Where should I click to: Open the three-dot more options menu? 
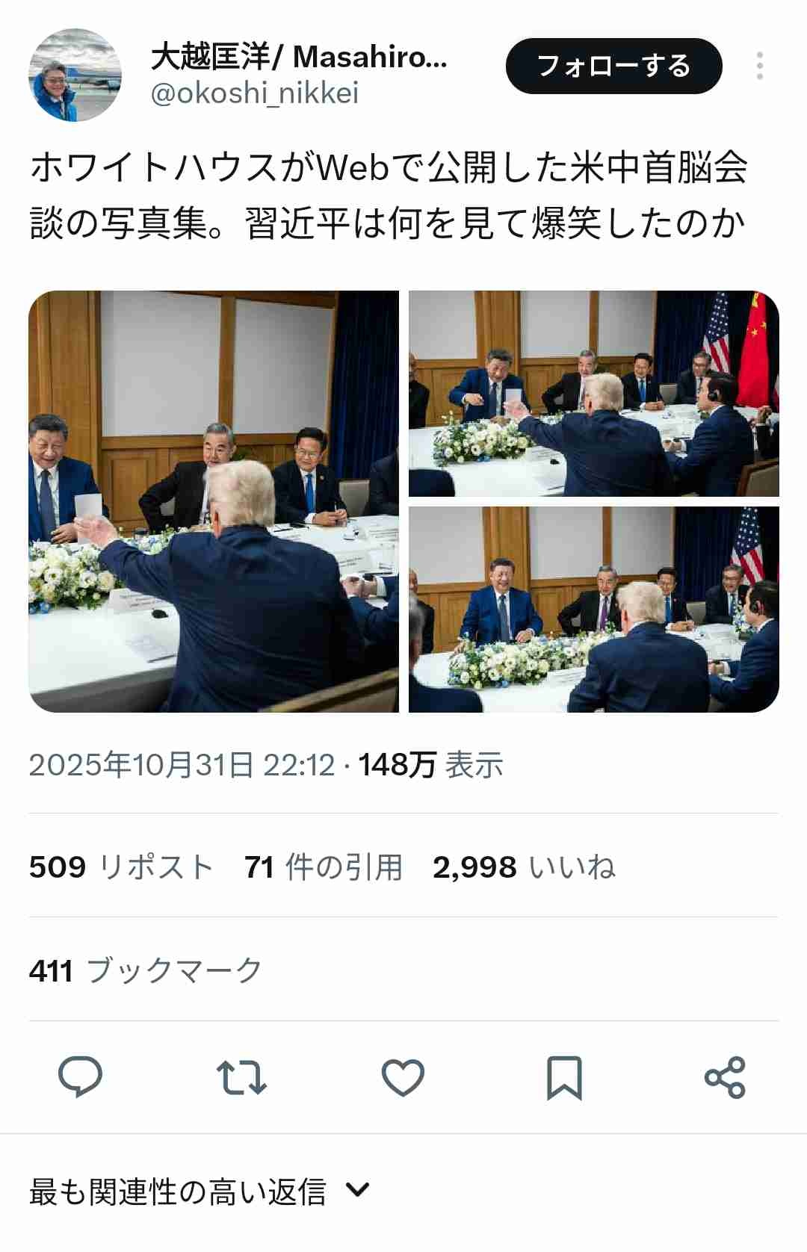click(x=759, y=66)
